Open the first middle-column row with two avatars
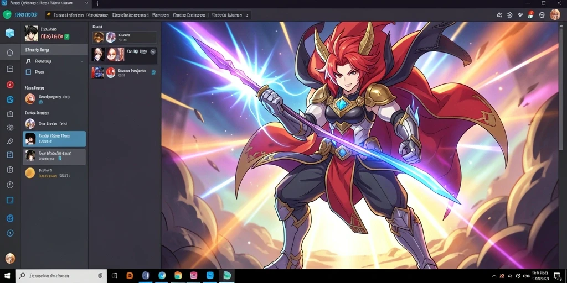This screenshot has width=567, height=283. point(125,37)
